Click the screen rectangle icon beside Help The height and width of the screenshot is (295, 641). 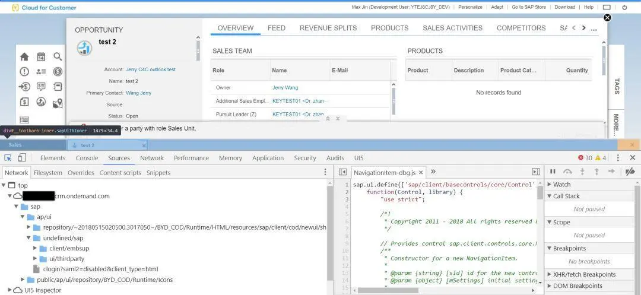click(607, 7)
